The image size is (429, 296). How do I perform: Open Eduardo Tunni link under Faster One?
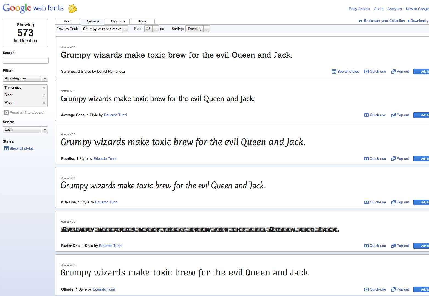point(111,246)
